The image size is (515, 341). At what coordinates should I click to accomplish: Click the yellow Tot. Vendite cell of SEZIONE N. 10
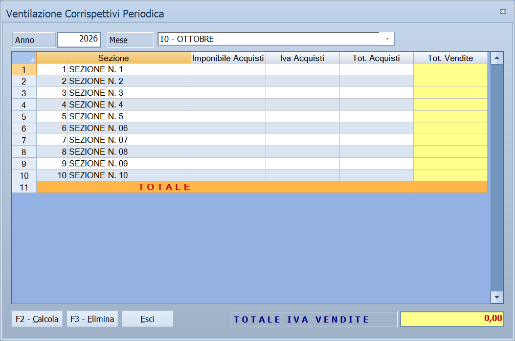tap(450, 175)
